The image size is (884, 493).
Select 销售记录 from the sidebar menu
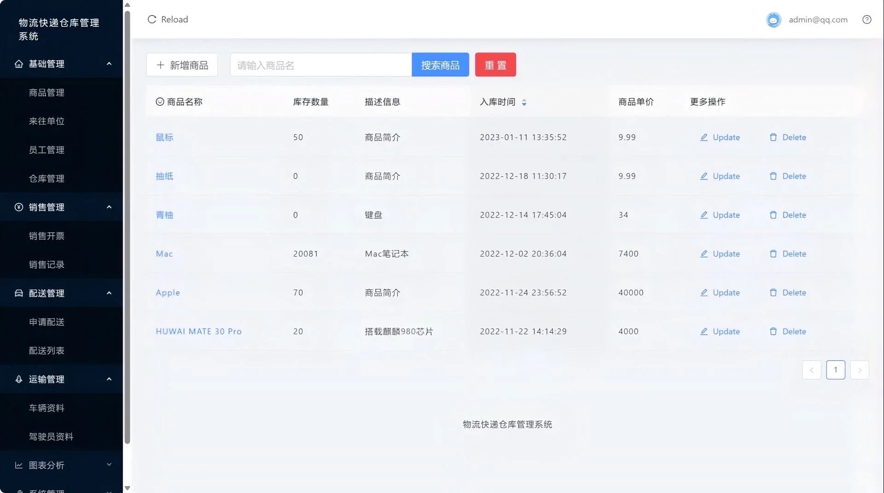click(x=47, y=264)
